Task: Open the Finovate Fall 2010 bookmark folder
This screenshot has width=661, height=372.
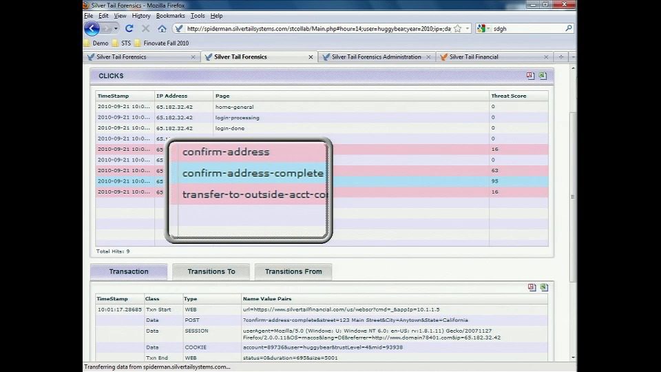Action: (x=161, y=43)
